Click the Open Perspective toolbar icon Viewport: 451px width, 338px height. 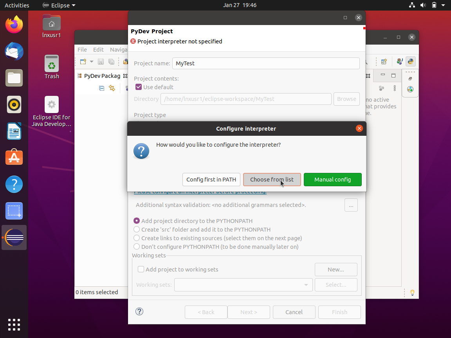(x=384, y=61)
